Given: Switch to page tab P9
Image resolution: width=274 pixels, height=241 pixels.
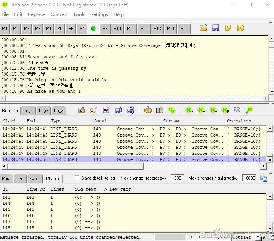Looking at the screenshot, I should [105, 28].
